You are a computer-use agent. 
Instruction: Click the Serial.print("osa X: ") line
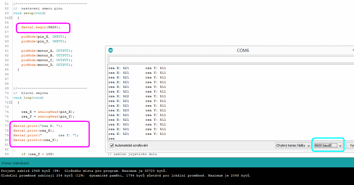38,126
